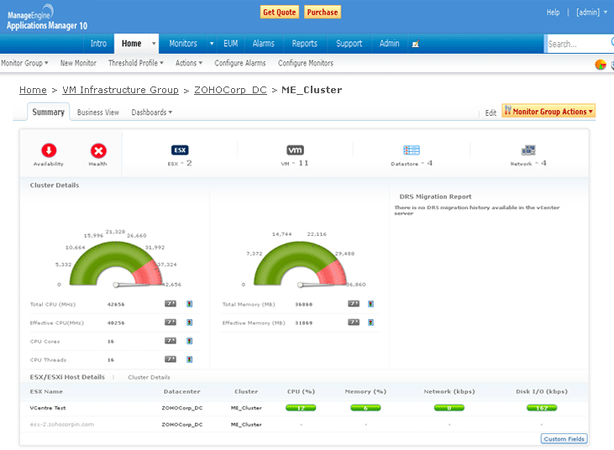
Task: Open the Network icon
Action: click(528, 150)
